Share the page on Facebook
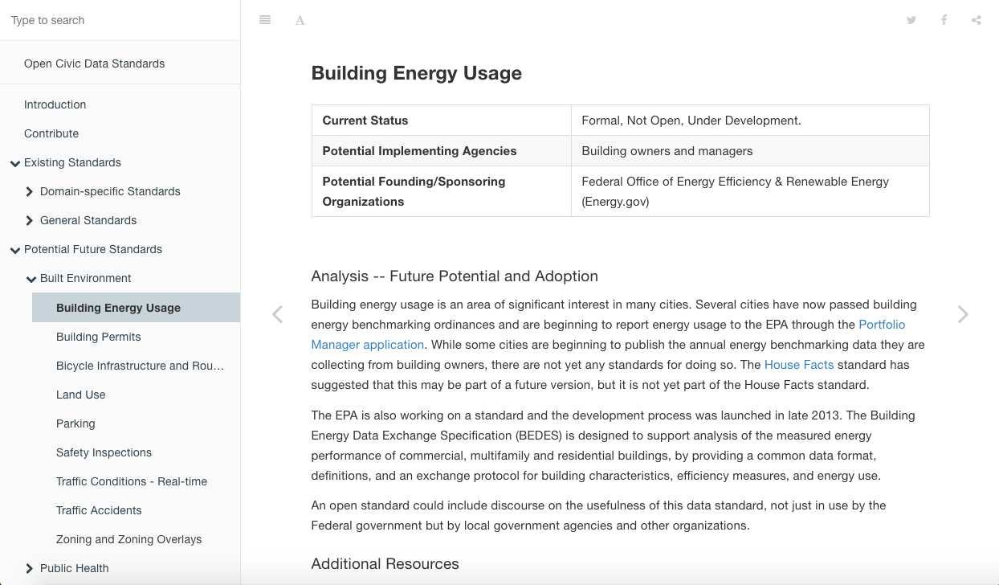The image size is (999, 585). pos(944,19)
